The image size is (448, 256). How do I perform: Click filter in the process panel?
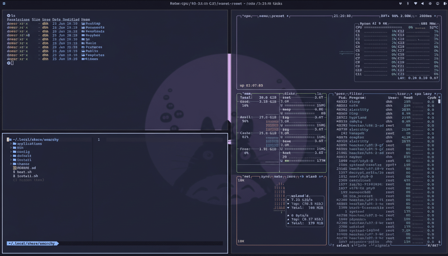pos(355,94)
